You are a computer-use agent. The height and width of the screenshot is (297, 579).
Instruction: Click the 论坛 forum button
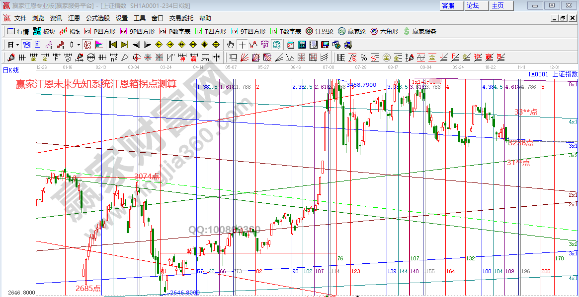473,5
